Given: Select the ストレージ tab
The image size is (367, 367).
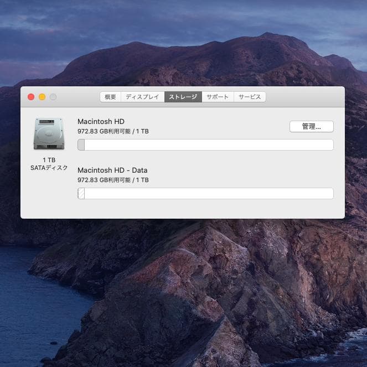Looking at the screenshot, I should (x=183, y=97).
